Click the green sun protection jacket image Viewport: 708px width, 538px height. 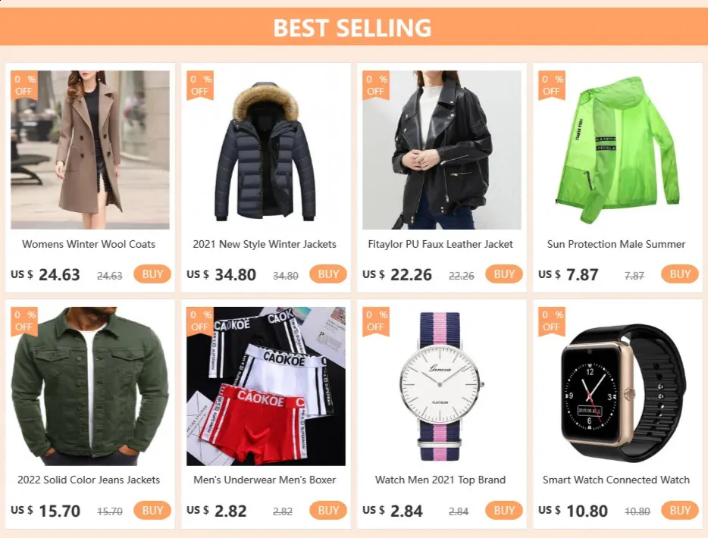617,150
